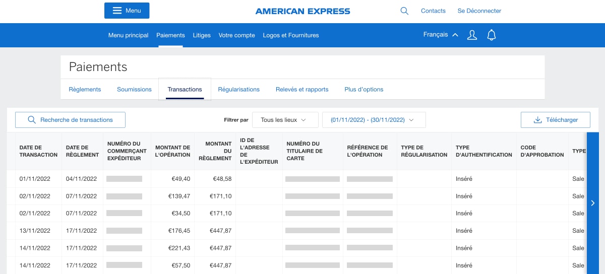Image resolution: width=605 pixels, height=274 pixels.
Task: Click Inséré in the €49,40 row
Action: pos(464,179)
